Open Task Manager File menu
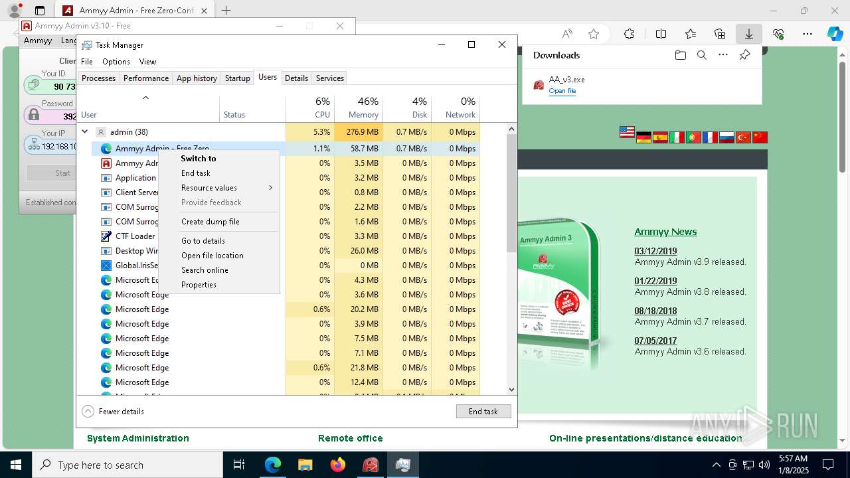The image size is (850, 478). point(87,62)
